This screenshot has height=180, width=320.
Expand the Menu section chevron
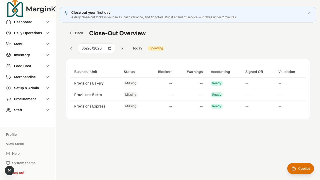click(48, 44)
